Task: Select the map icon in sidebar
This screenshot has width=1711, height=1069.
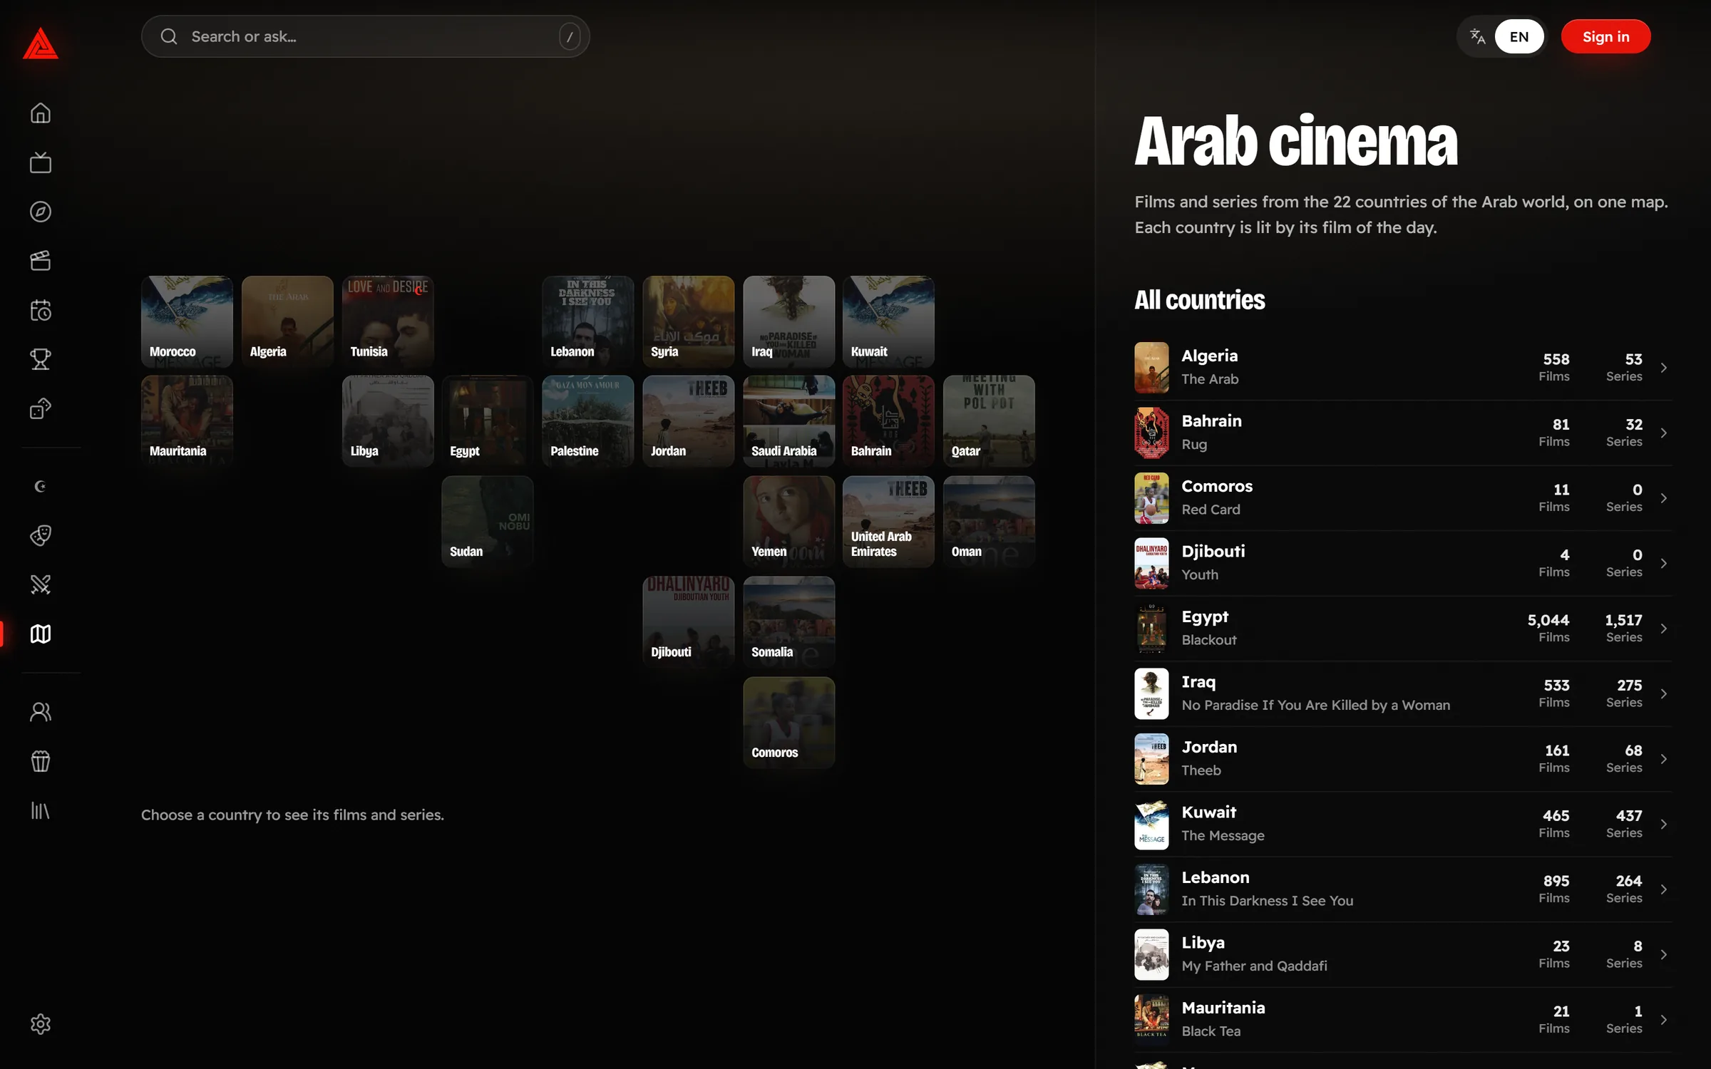Action: coord(41,634)
